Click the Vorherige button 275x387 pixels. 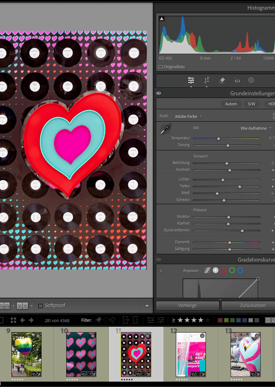pos(187,306)
